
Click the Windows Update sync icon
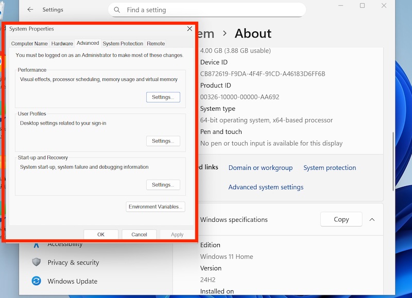coord(36,281)
